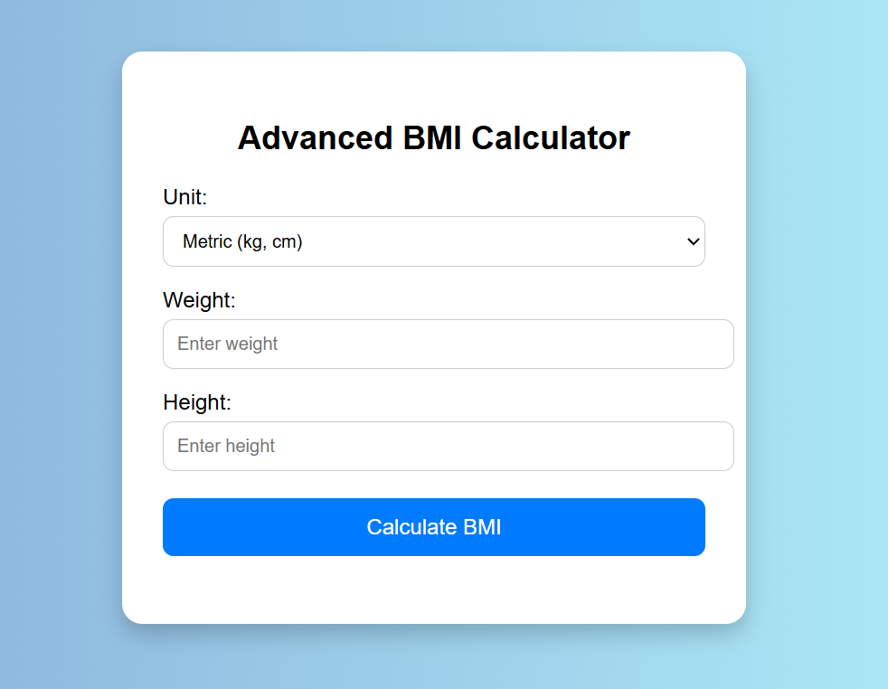Screen dimensions: 888x689
Task: Click the Height label
Action: pos(197,402)
